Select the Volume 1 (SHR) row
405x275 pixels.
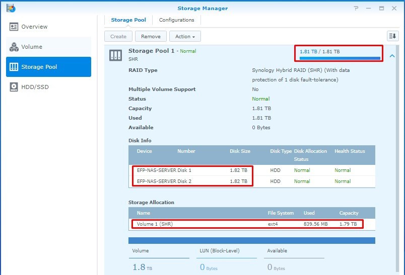click(252, 224)
